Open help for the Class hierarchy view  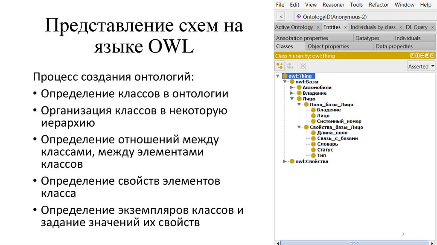coord(413,56)
